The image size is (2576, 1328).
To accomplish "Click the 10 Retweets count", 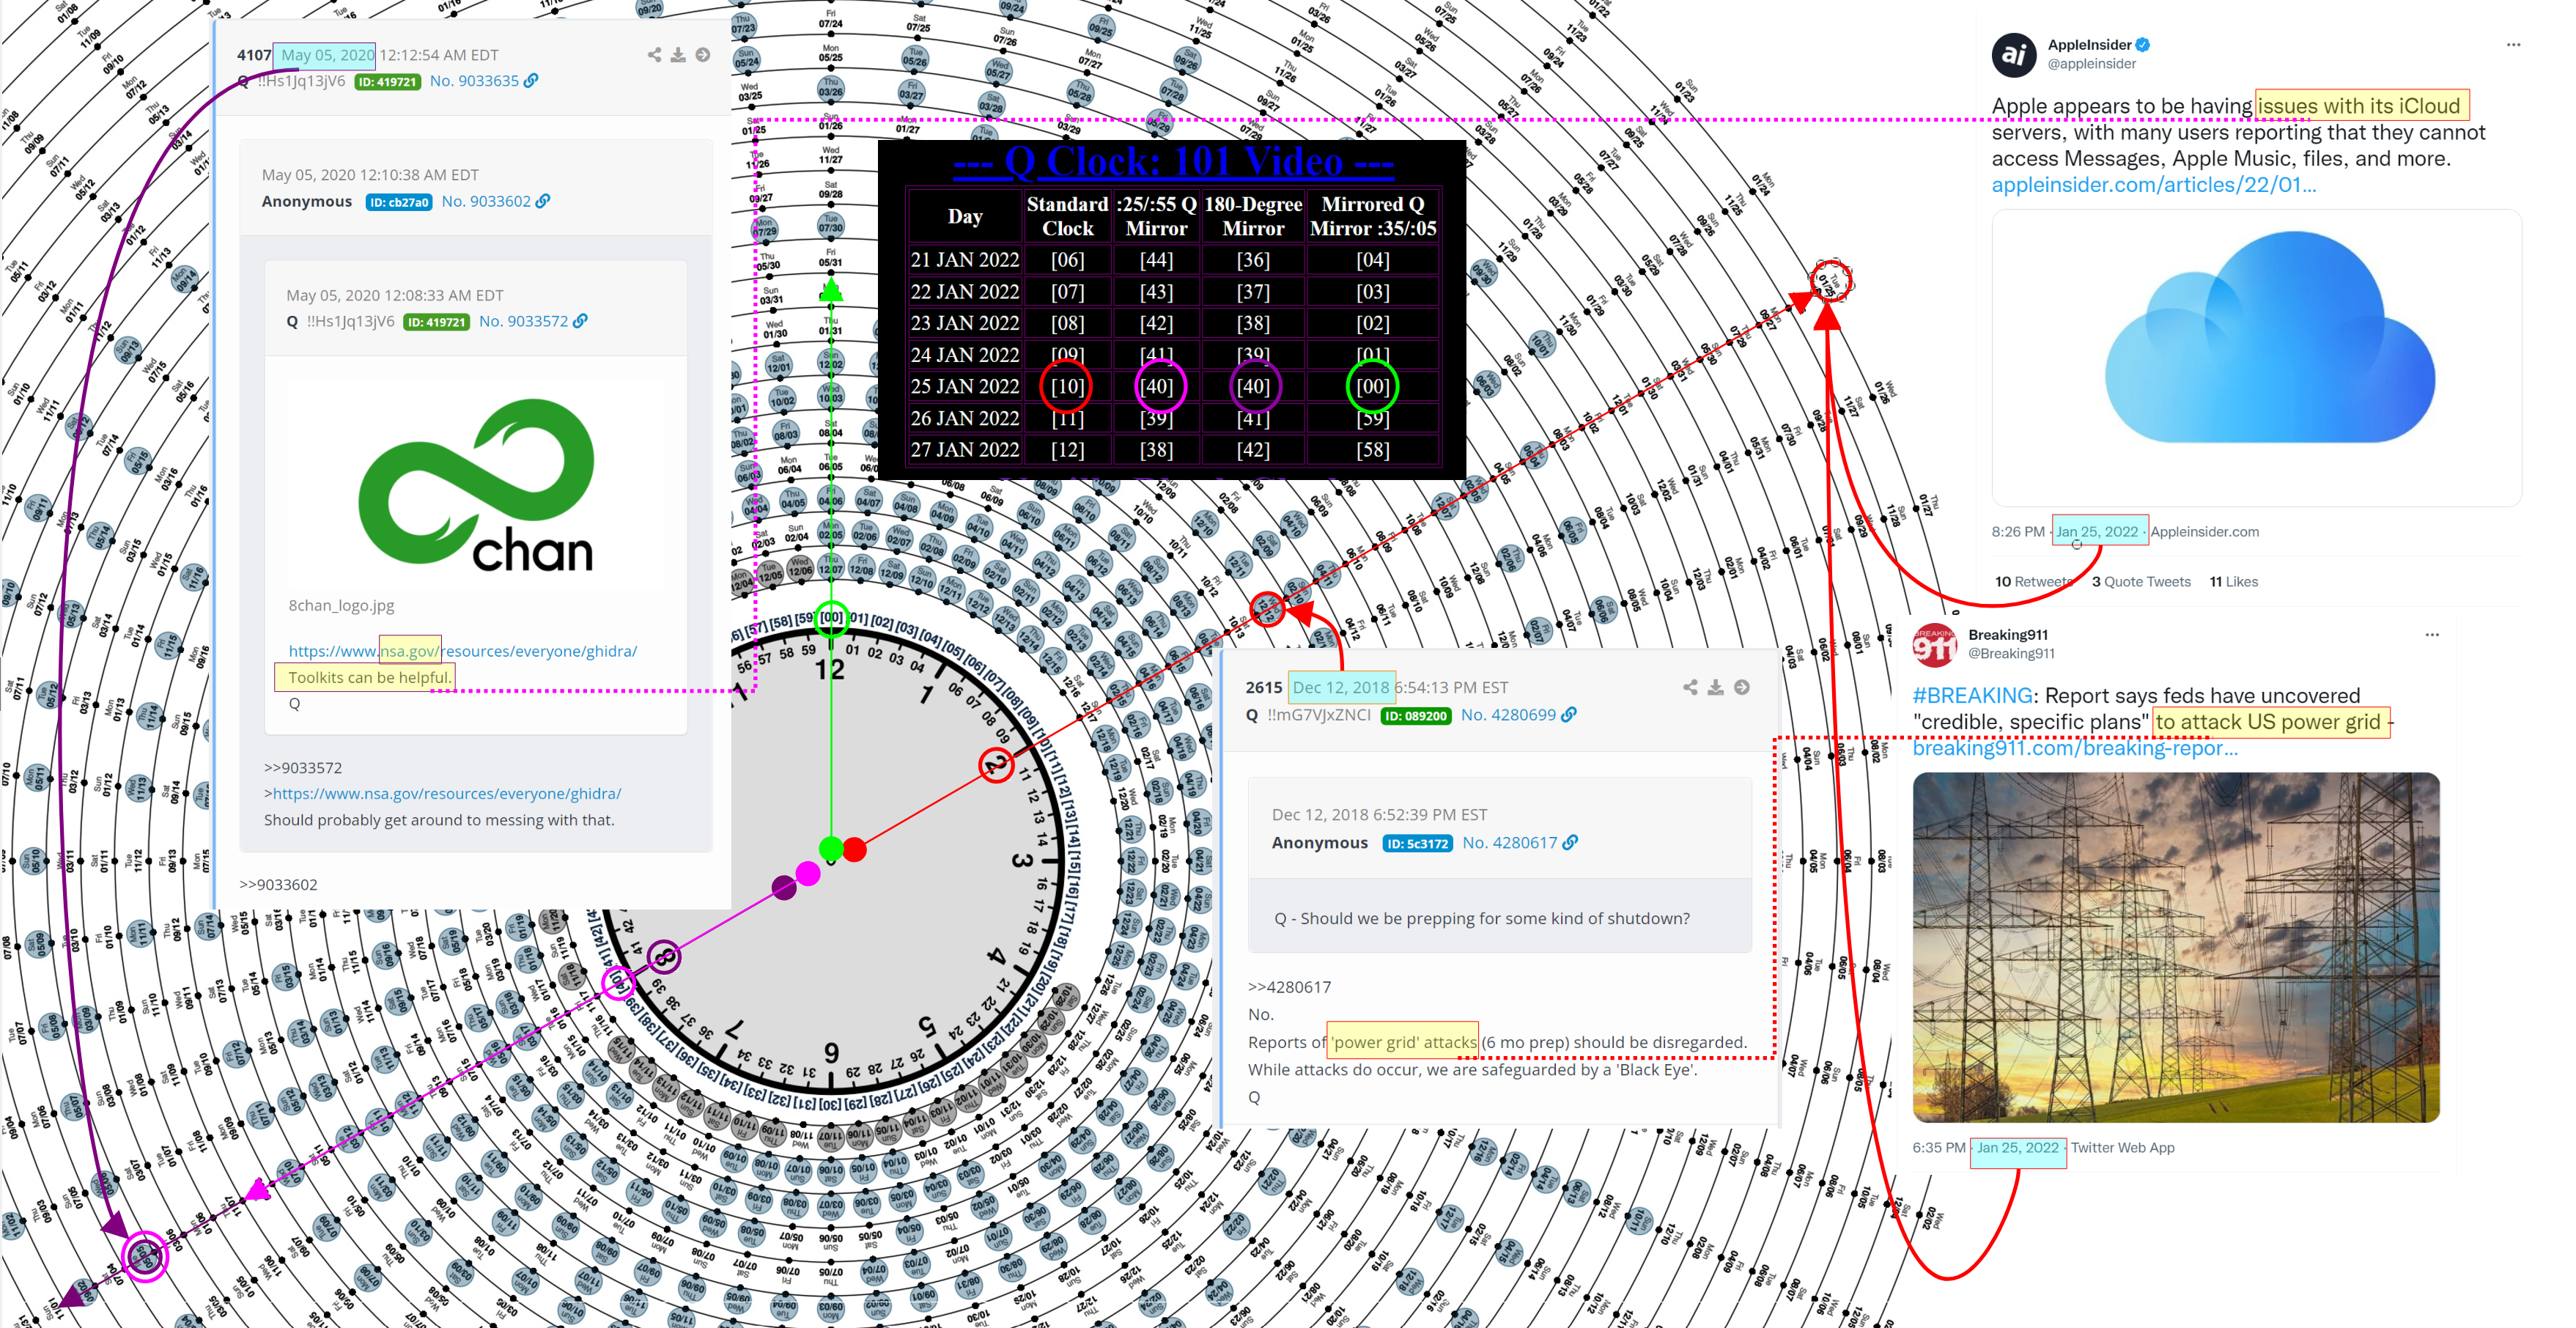I will [x=2035, y=582].
